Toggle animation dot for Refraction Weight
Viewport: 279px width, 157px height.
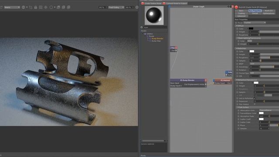click(237, 86)
